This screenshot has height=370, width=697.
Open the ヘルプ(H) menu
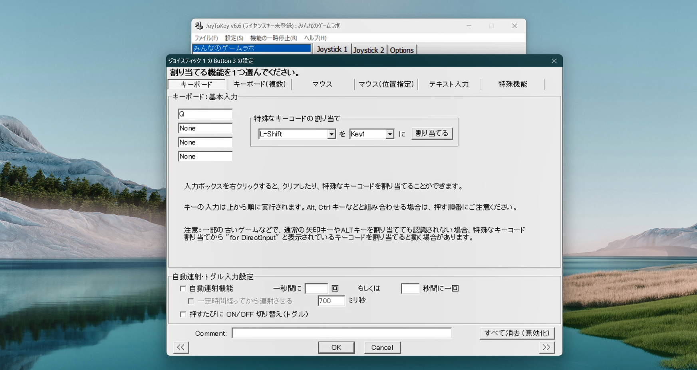coord(316,38)
